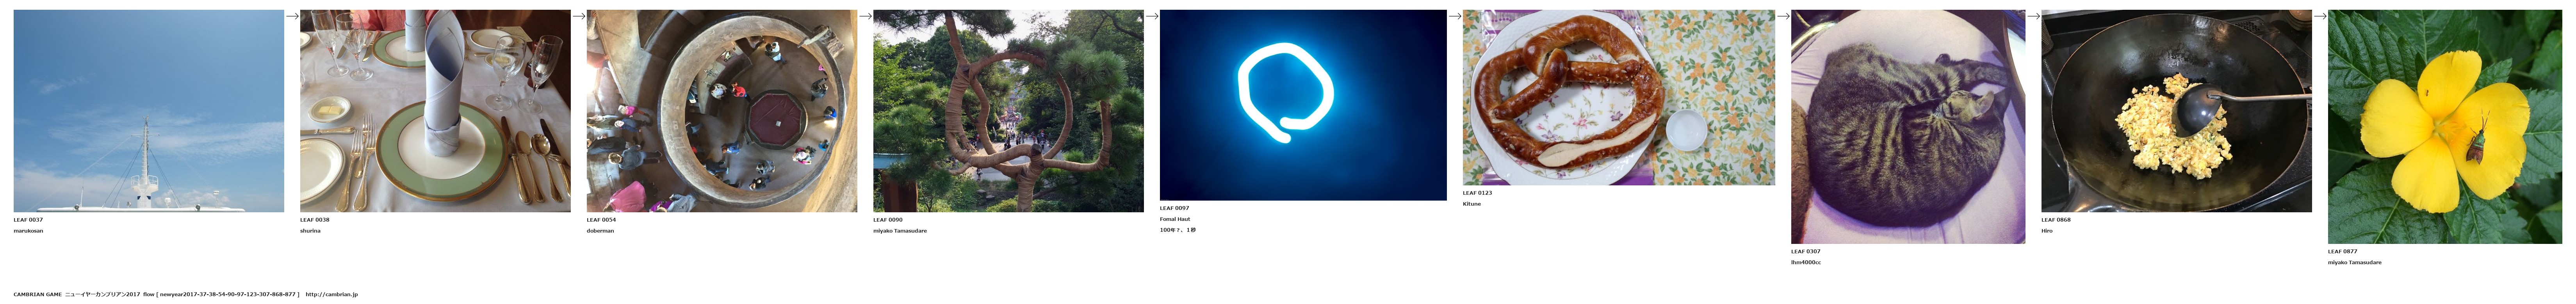
Task: Open the looped pine tree photo
Action: pyautogui.click(x=1008, y=111)
